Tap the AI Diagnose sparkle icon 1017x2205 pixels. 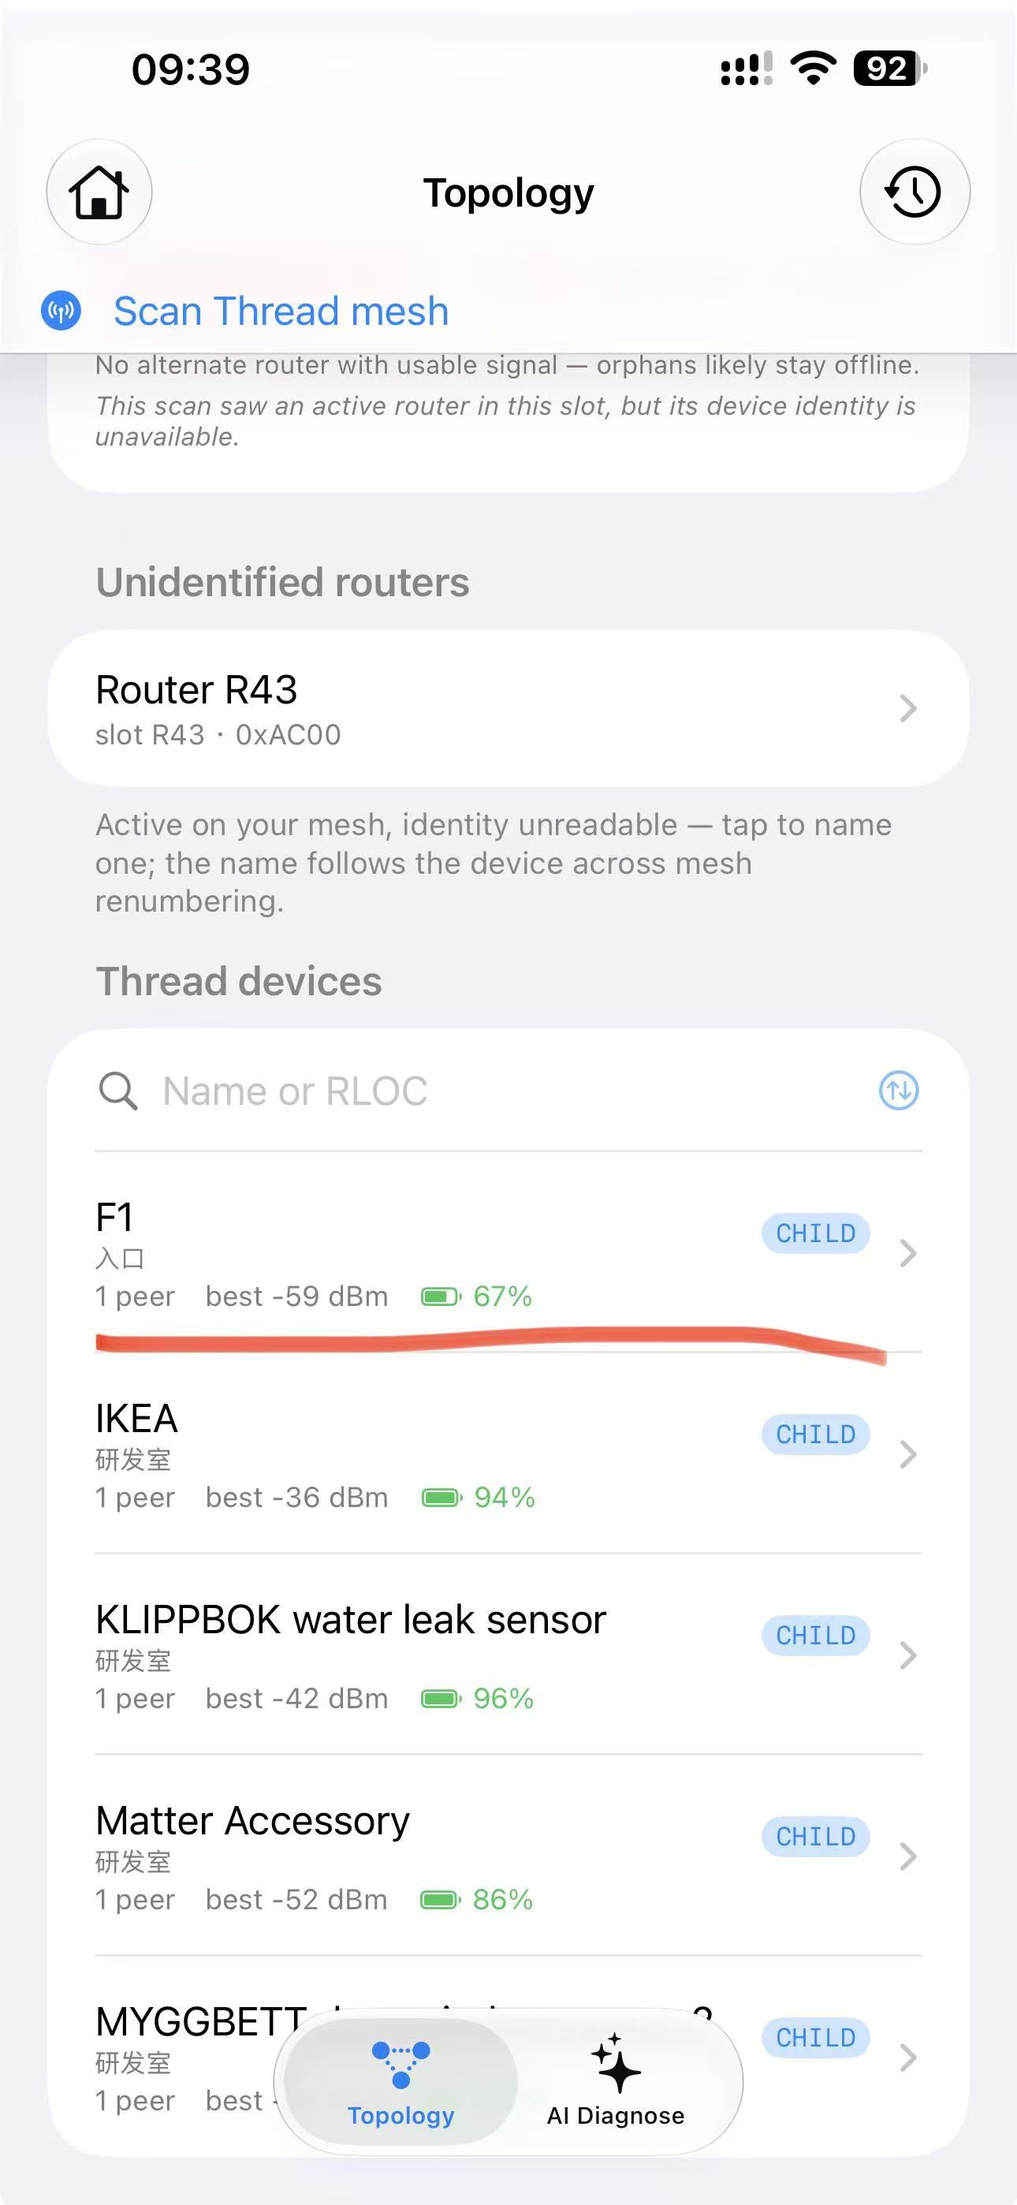coord(616,2064)
